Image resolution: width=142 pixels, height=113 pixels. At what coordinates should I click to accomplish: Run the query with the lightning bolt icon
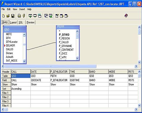(x=24, y=16)
